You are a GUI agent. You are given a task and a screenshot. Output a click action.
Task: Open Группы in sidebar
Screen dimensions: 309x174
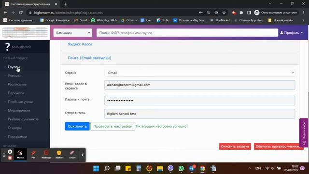pos(14,67)
